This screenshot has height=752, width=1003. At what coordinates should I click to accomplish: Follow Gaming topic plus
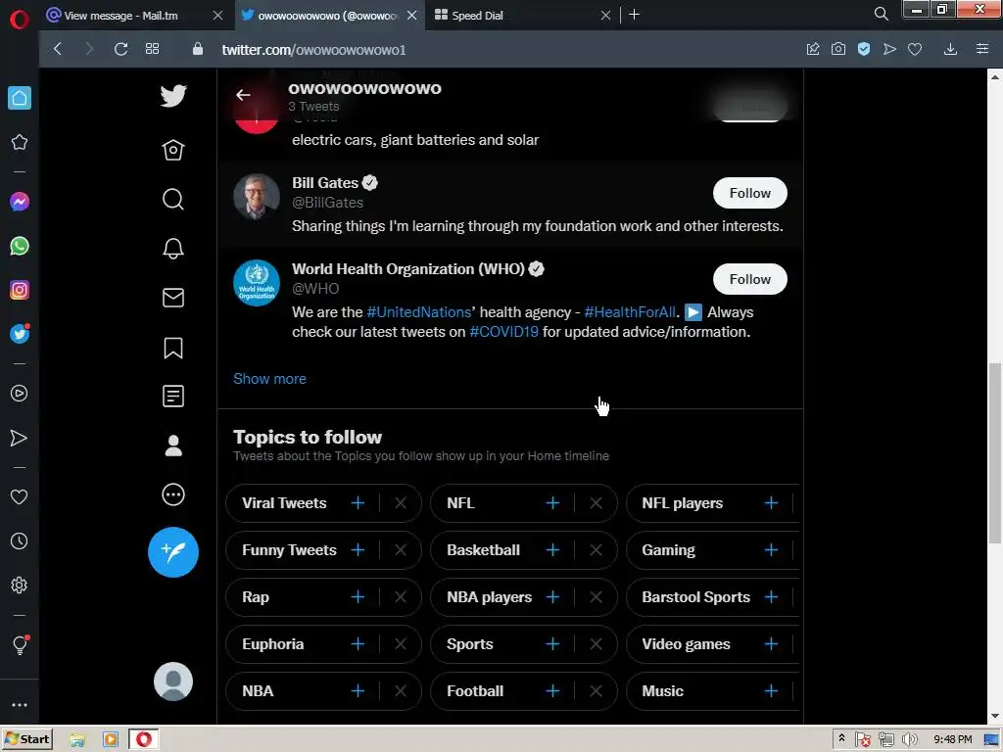tap(771, 550)
